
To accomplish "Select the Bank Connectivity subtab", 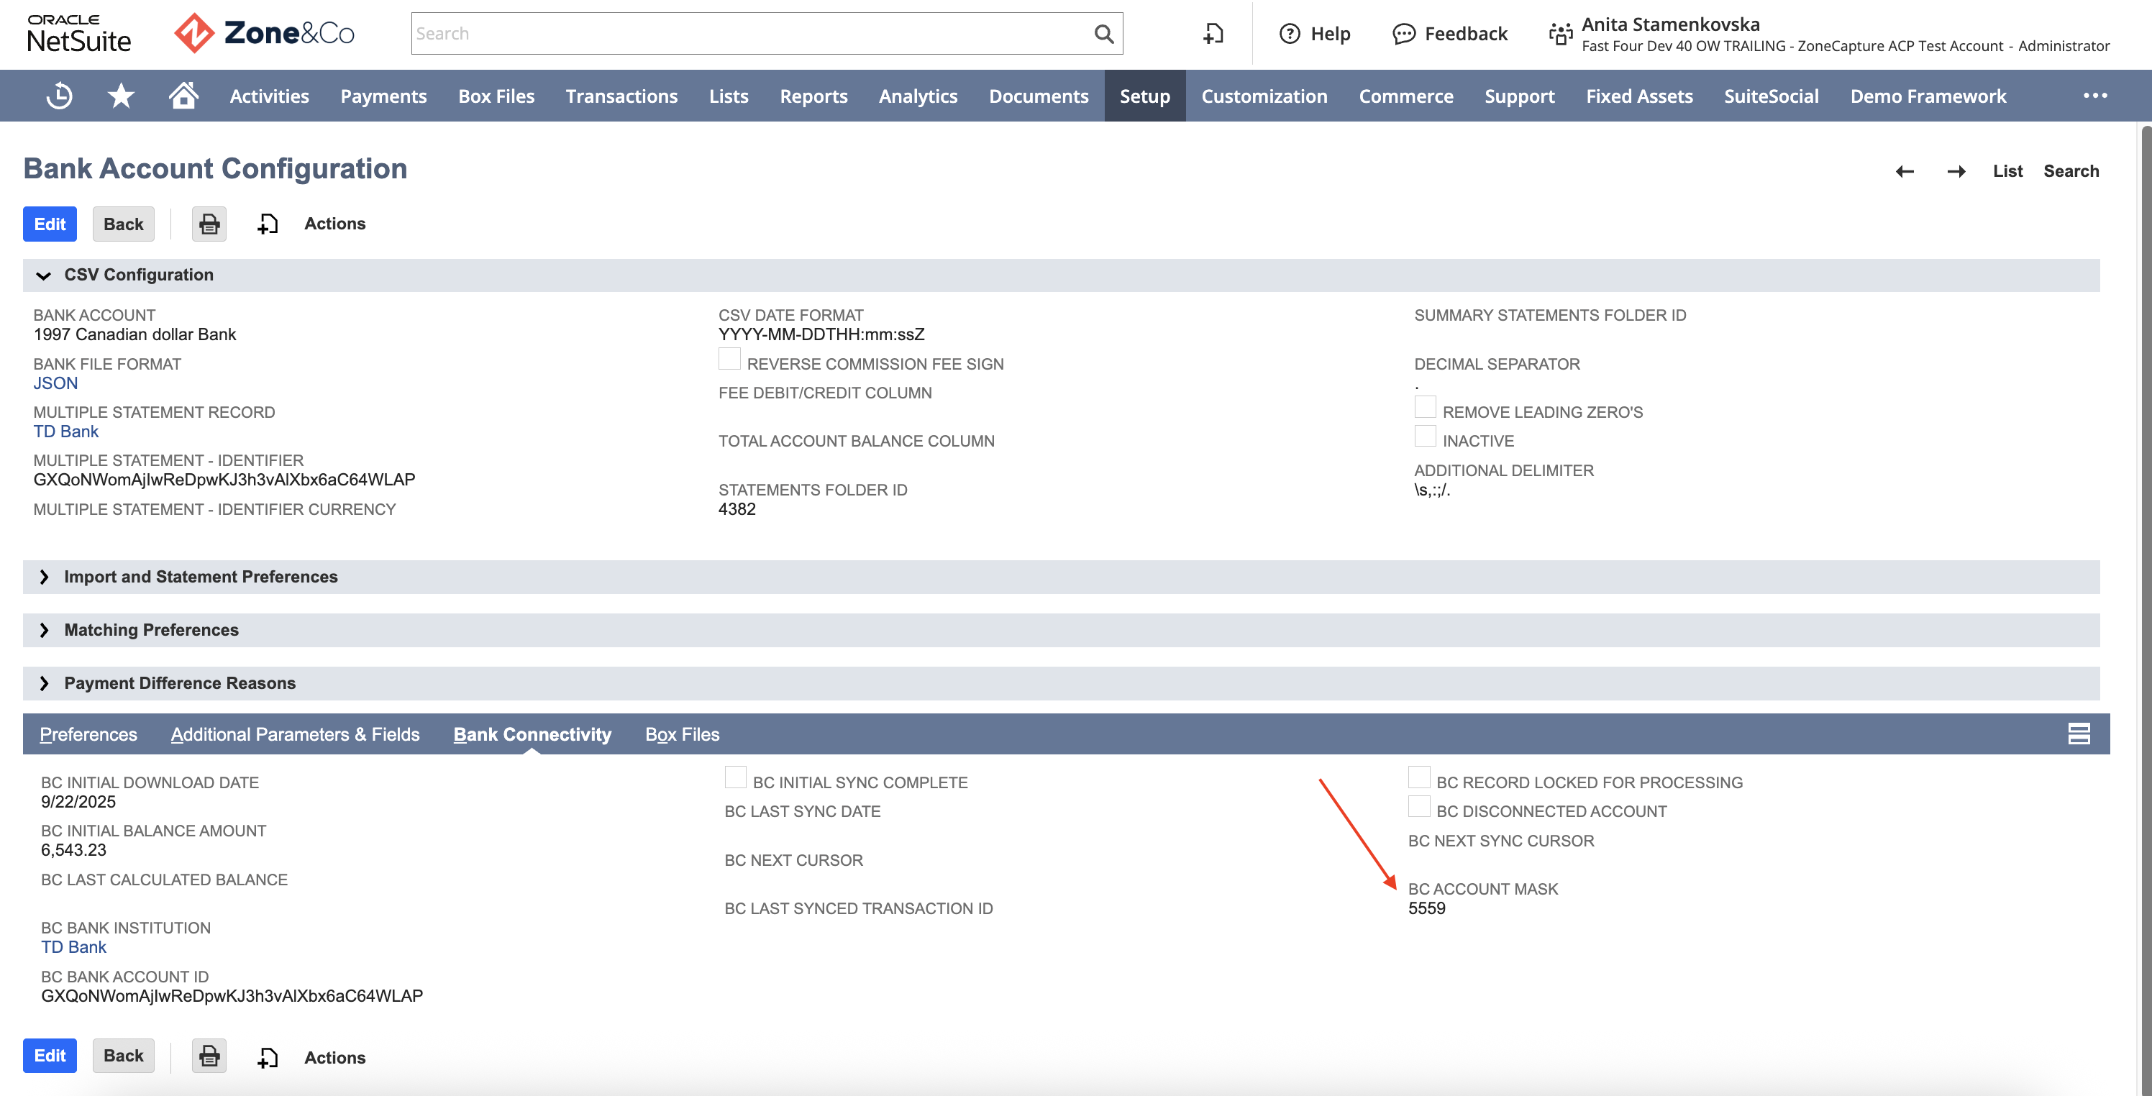I will [532, 734].
